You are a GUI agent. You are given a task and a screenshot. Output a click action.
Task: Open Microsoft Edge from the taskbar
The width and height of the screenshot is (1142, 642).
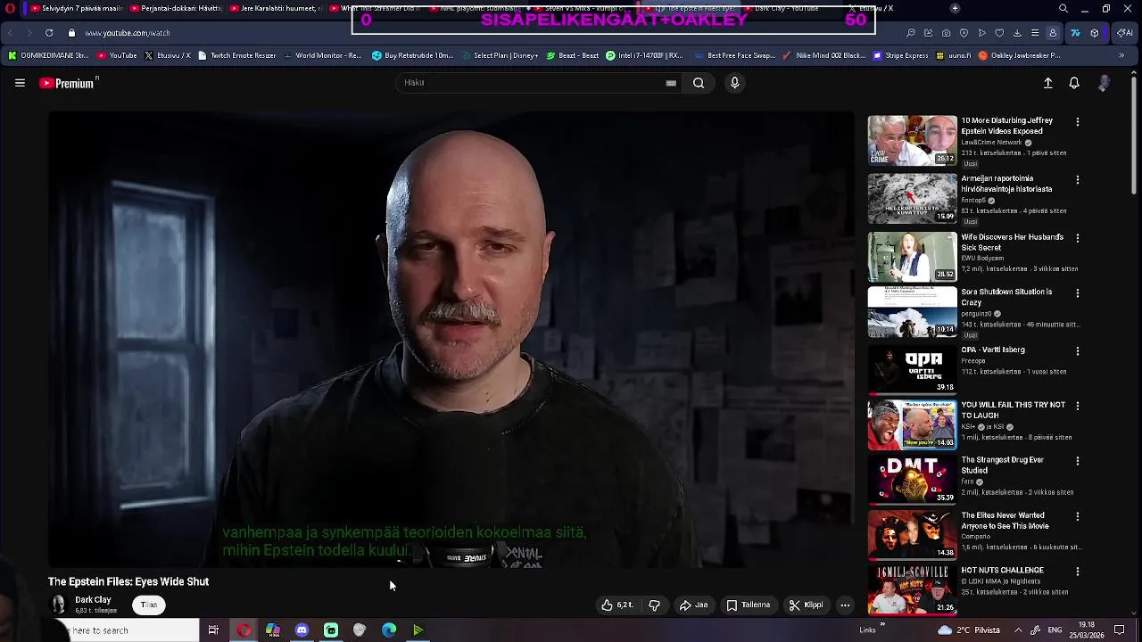click(389, 630)
